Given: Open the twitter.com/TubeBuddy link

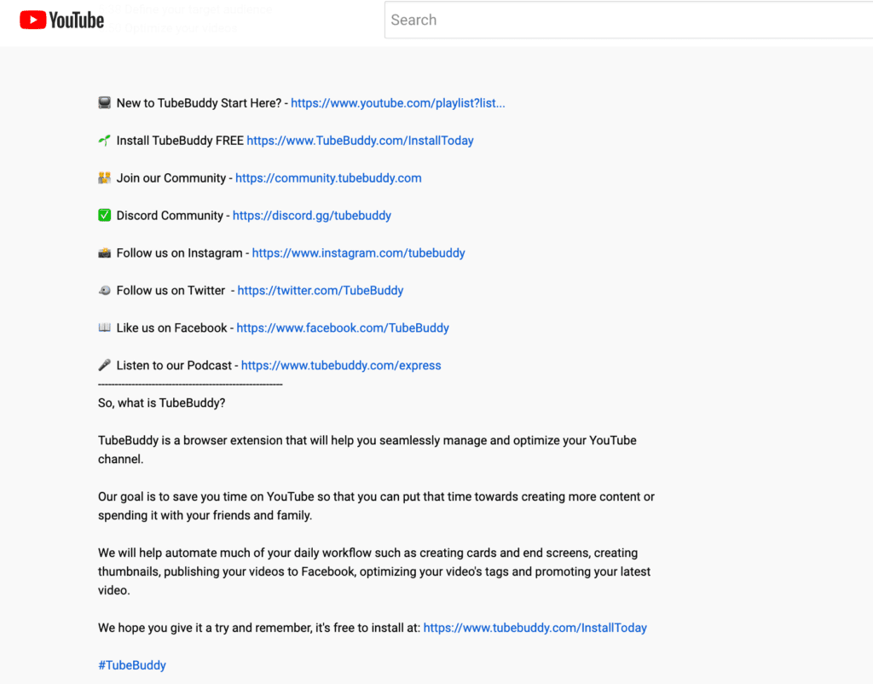Looking at the screenshot, I should [x=320, y=291].
